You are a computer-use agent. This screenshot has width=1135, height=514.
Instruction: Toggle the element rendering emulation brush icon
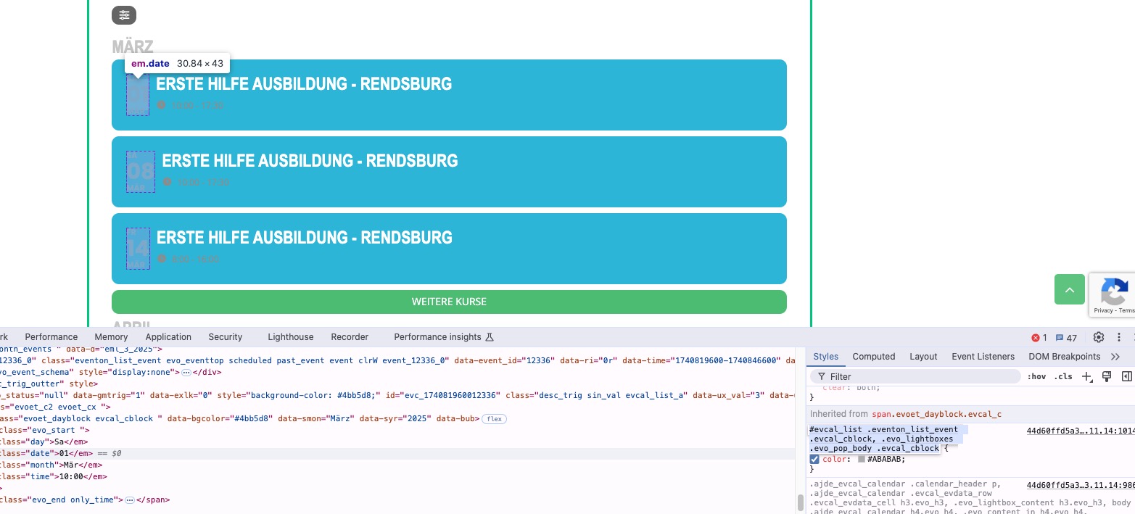pyautogui.click(x=1107, y=376)
